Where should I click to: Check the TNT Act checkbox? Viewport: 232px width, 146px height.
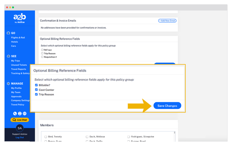coord(42,50)
